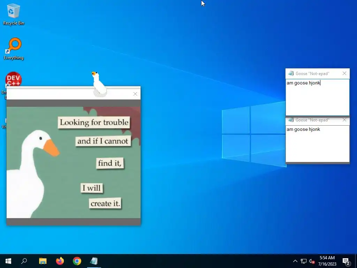The width and height of the screenshot is (357, 268).
Task: Launch Google Chrome from the taskbar
Action: point(77,261)
